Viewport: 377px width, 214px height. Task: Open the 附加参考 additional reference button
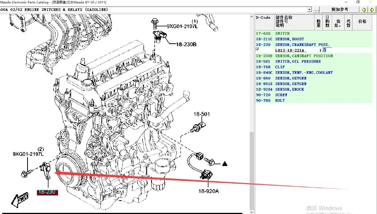click(340, 9)
